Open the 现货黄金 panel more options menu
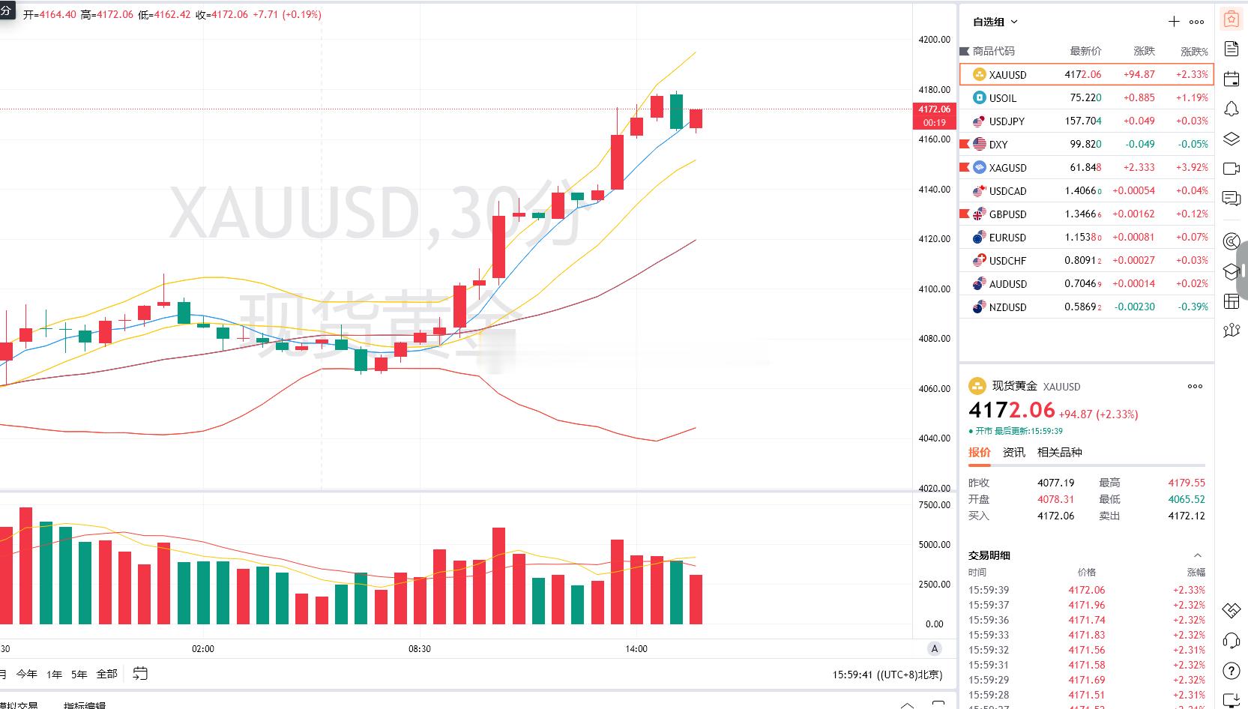 pos(1195,387)
